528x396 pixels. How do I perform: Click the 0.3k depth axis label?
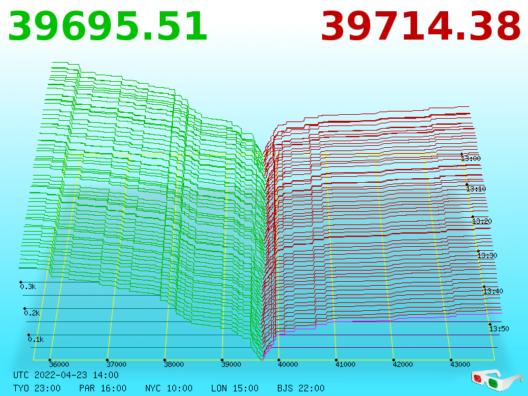(28, 286)
